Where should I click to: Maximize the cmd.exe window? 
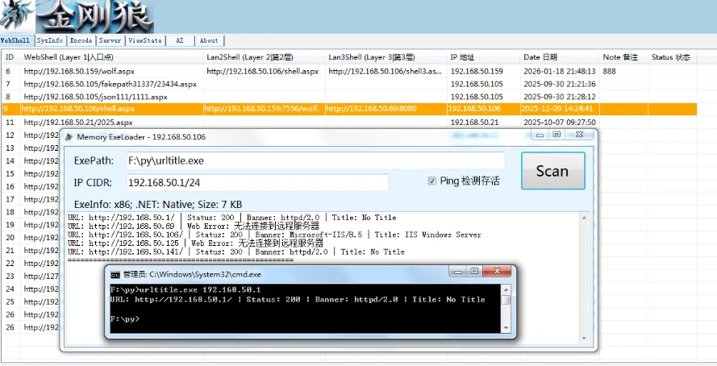click(475, 272)
